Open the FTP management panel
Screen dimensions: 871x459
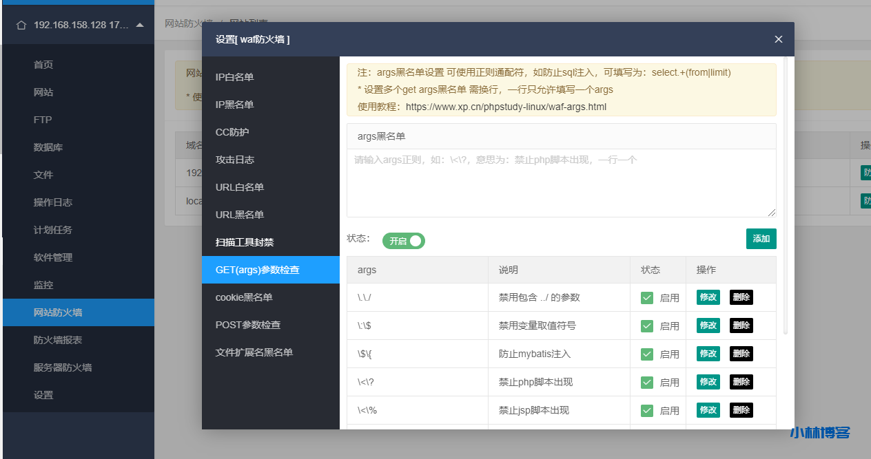pos(42,119)
